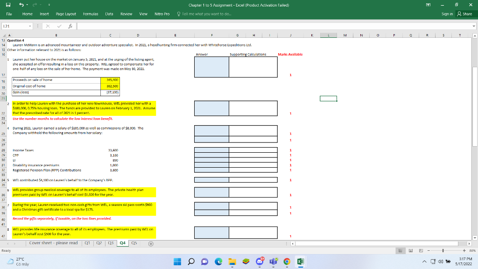The width and height of the screenshot is (478, 269).
Task: Click Sign in link
Action: [447, 14]
